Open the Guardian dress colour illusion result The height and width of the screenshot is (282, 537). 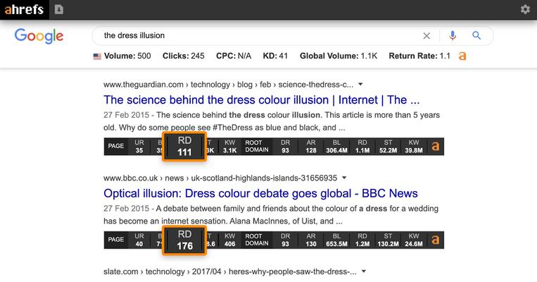click(x=261, y=100)
